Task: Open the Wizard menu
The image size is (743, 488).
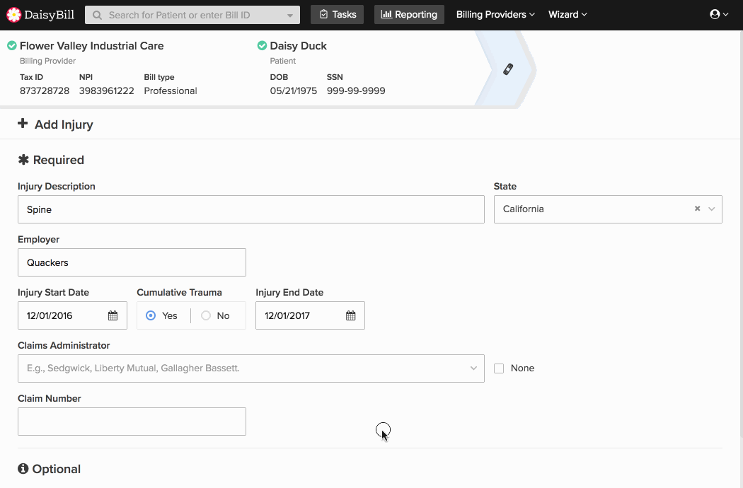Action: (568, 15)
